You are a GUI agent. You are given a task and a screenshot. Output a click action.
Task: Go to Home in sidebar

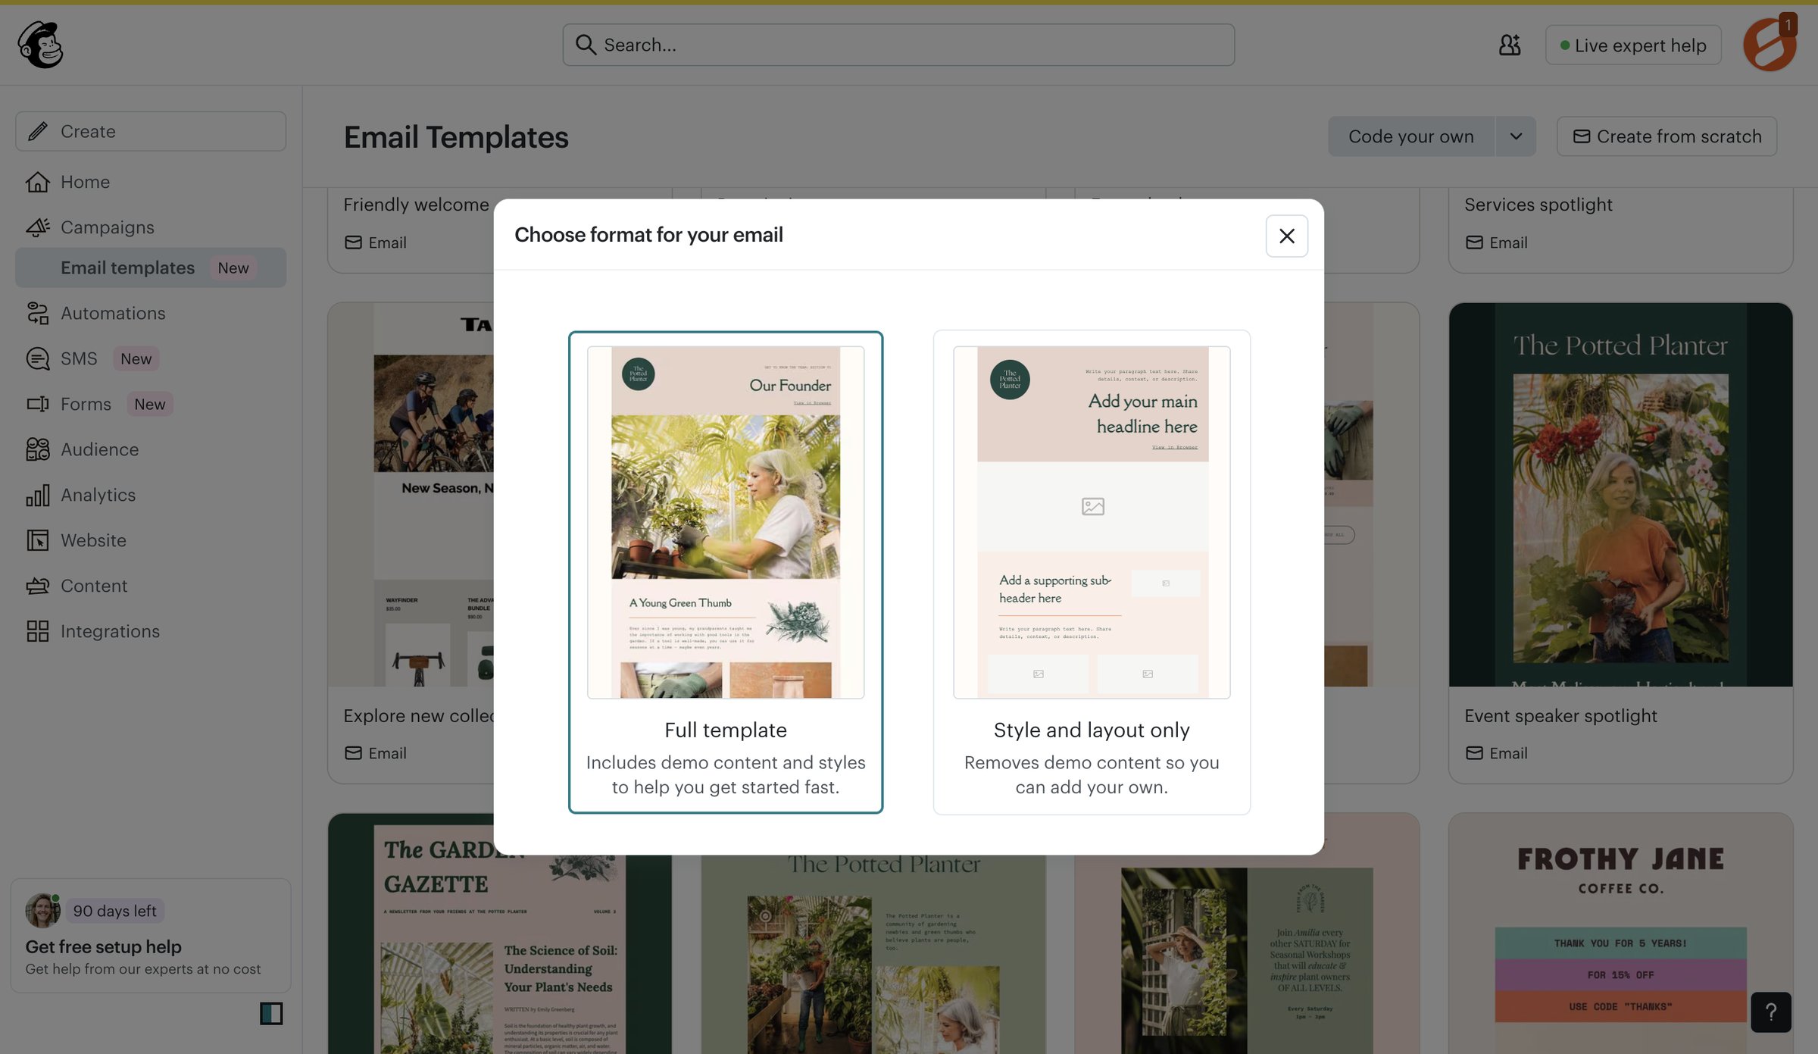(151, 182)
